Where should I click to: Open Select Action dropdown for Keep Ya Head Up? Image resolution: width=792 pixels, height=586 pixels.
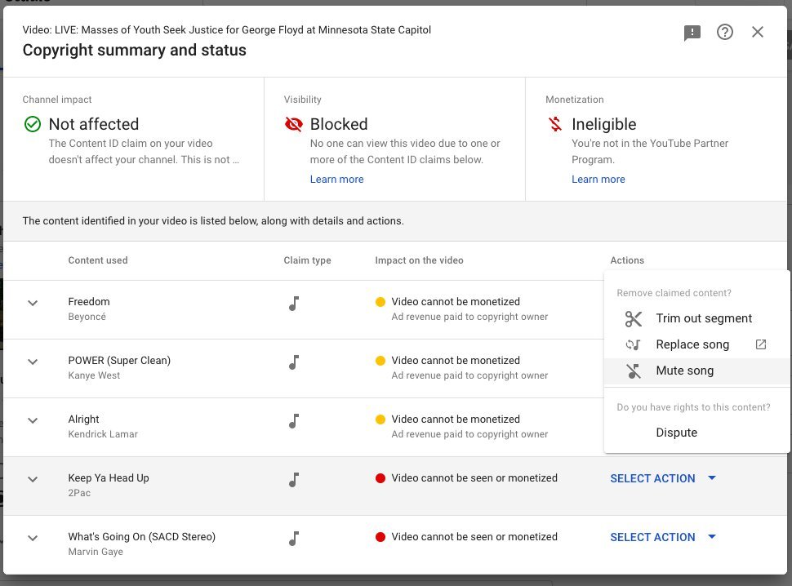(x=663, y=478)
